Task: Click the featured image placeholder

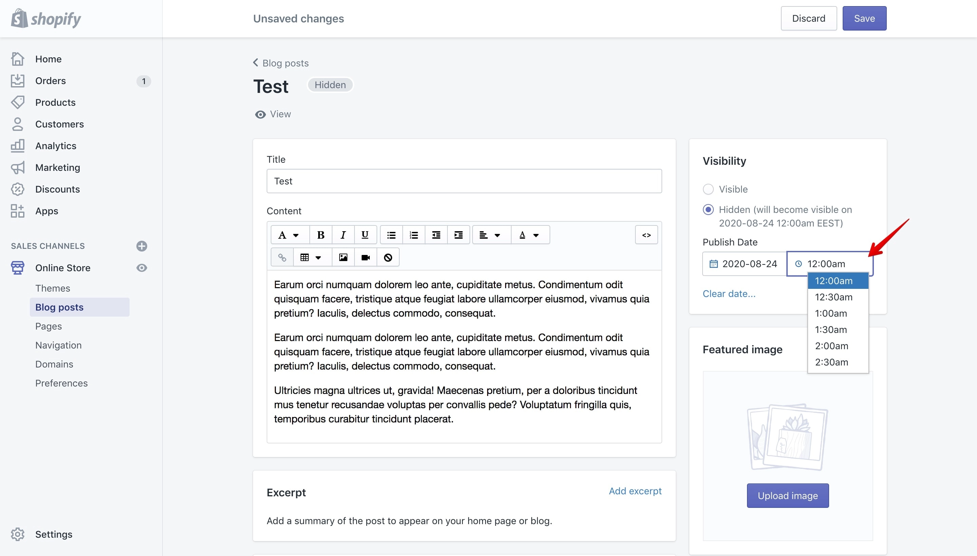Action: (x=787, y=437)
